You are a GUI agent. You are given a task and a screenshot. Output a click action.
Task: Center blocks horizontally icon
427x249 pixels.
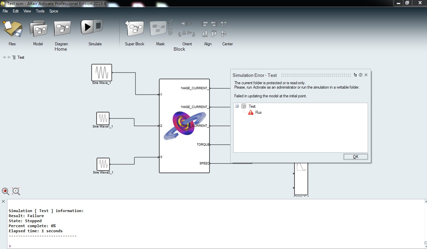tap(224, 24)
